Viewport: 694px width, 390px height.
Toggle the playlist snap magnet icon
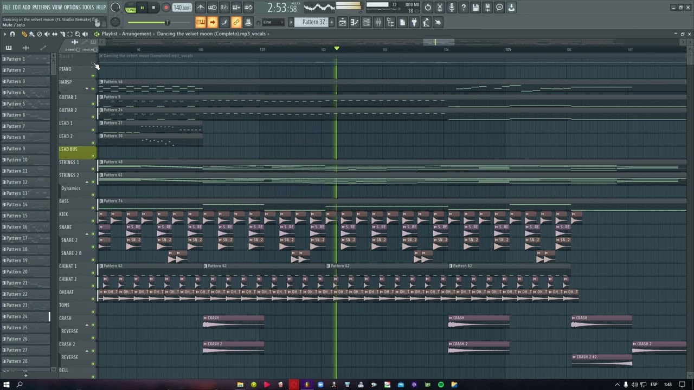coord(12,34)
